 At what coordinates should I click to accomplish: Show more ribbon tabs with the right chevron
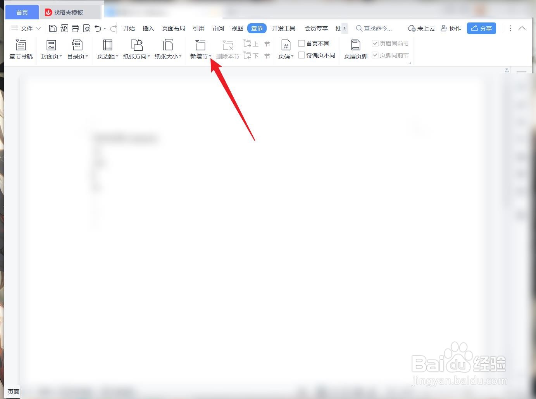pos(345,28)
